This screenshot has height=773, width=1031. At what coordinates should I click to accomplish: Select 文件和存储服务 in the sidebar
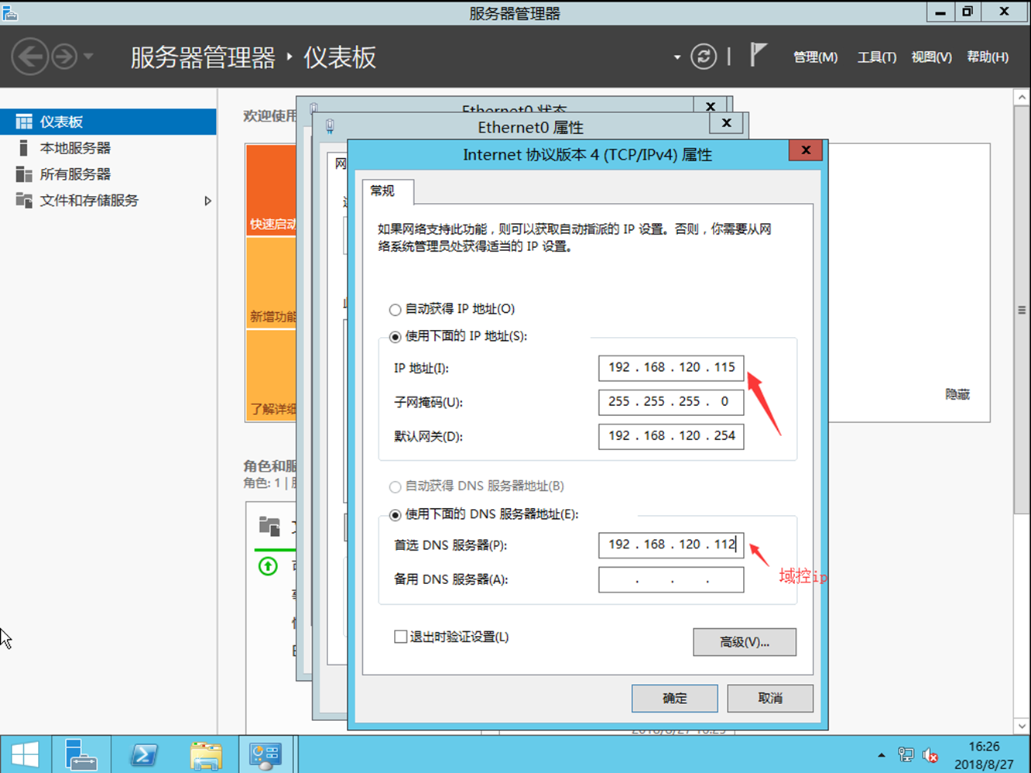coord(108,201)
